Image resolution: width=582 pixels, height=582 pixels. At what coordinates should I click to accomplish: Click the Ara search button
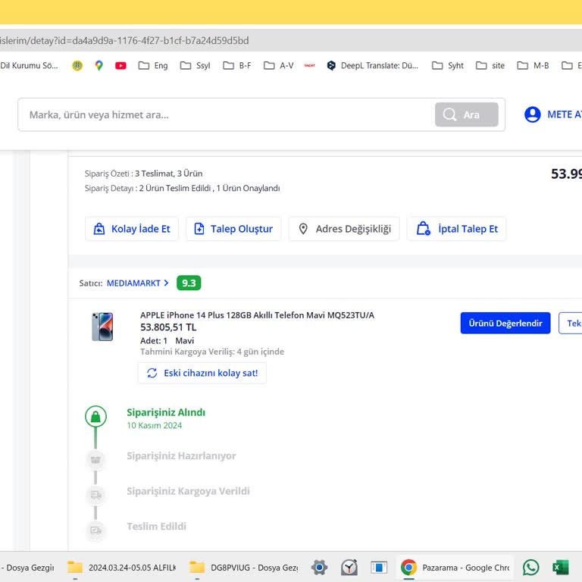coord(467,114)
